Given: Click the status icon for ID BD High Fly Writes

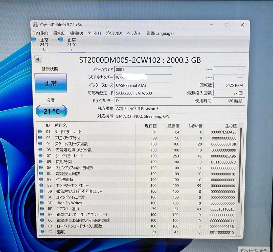Looking at the screenshot, I should [x=42, y=203].
